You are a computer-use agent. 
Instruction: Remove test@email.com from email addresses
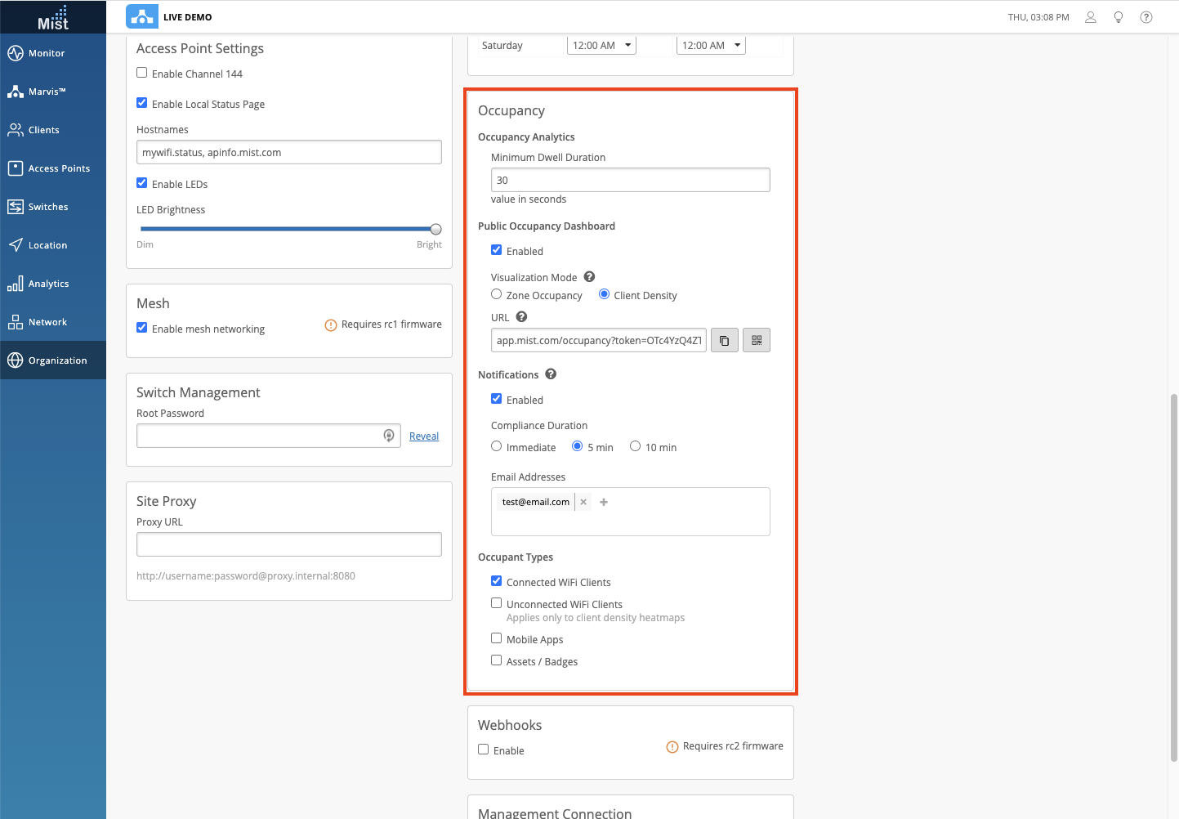coord(583,503)
